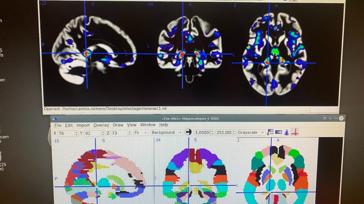Click the color range 0-to-A icon
Screen dimensions: 364x204
270,132
